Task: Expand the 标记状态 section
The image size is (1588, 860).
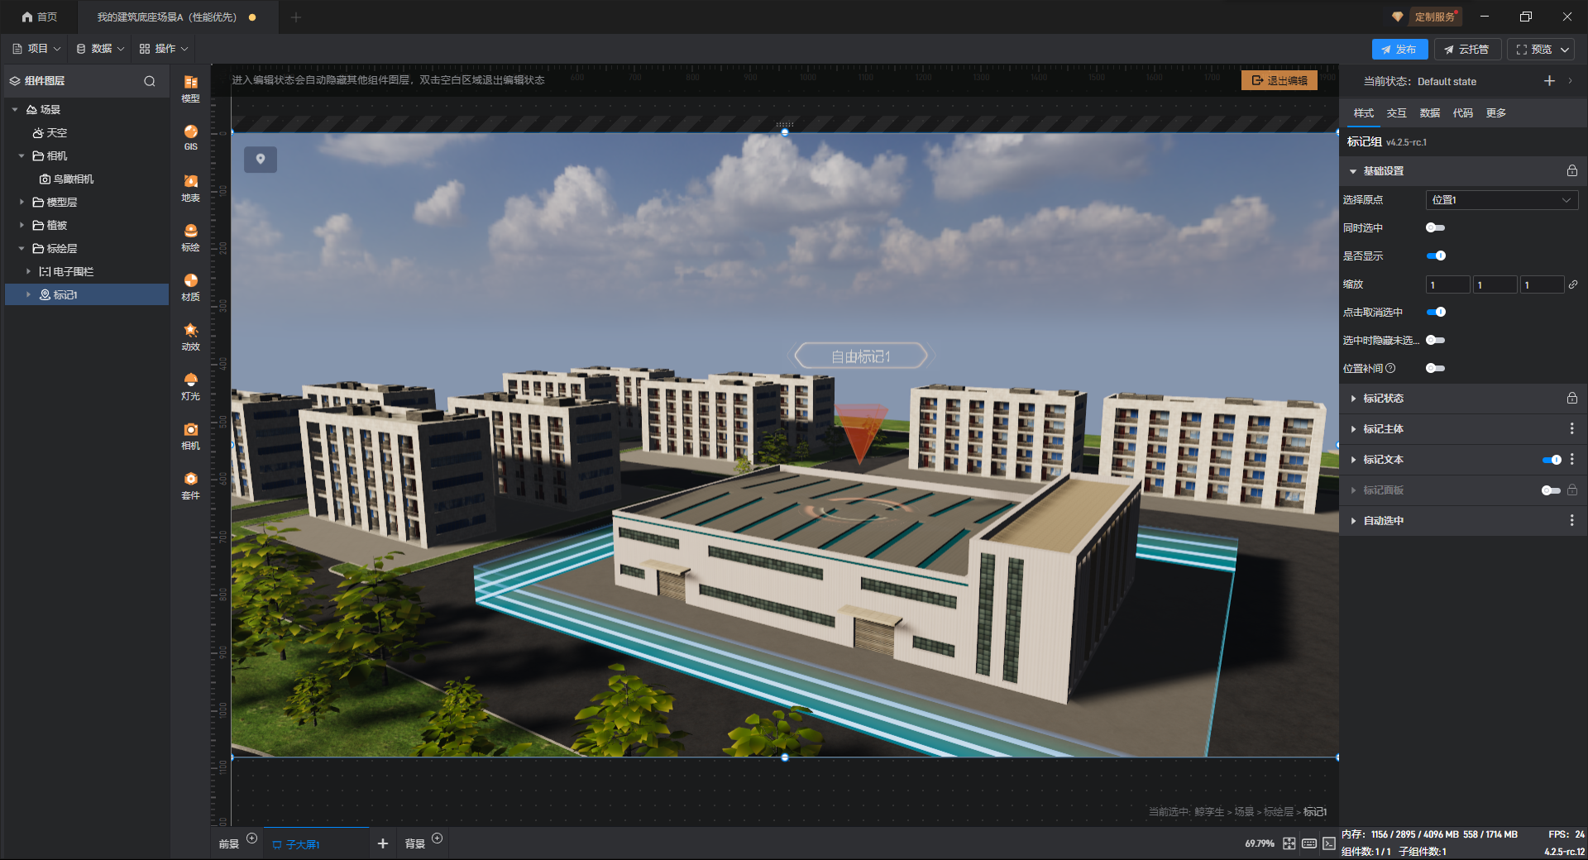Action: coord(1353,399)
